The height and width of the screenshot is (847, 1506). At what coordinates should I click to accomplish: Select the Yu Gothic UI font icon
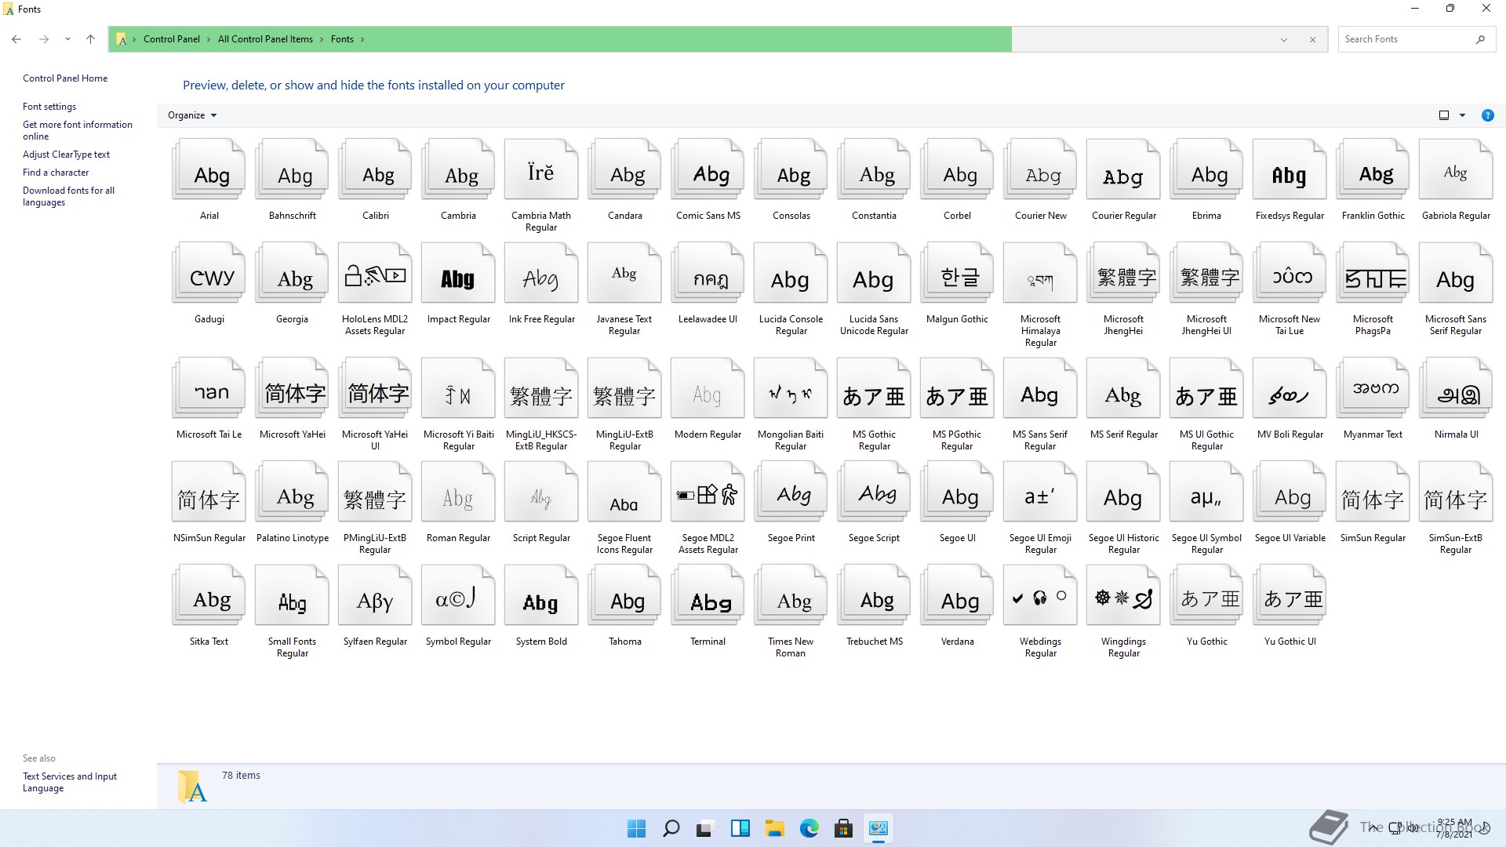click(1290, 596)
